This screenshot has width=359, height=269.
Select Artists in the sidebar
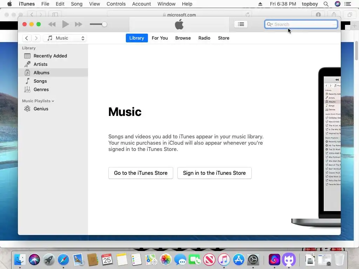[53, 64]
